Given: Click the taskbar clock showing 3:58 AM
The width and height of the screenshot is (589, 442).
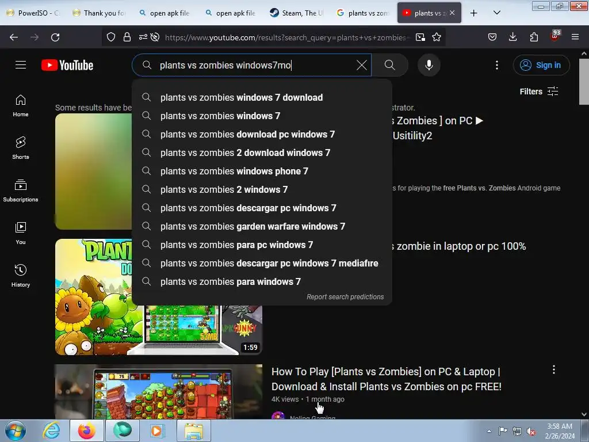Looking at the screenshot, I should tap(560, 430).
